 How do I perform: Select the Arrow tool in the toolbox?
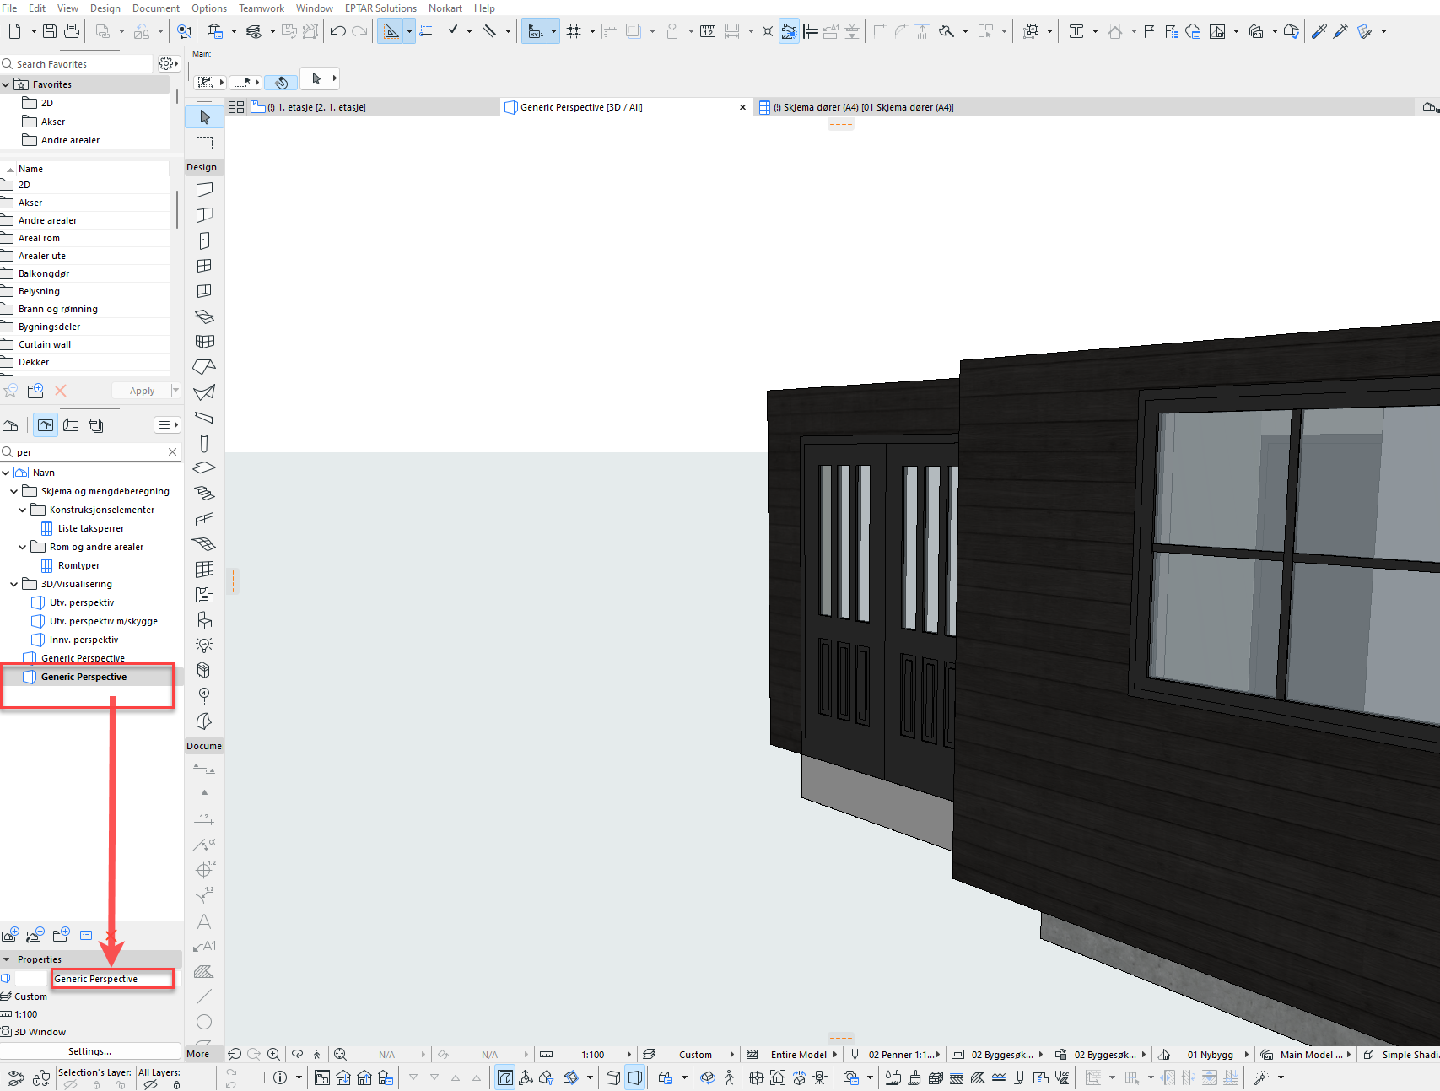tap(204, 117)
